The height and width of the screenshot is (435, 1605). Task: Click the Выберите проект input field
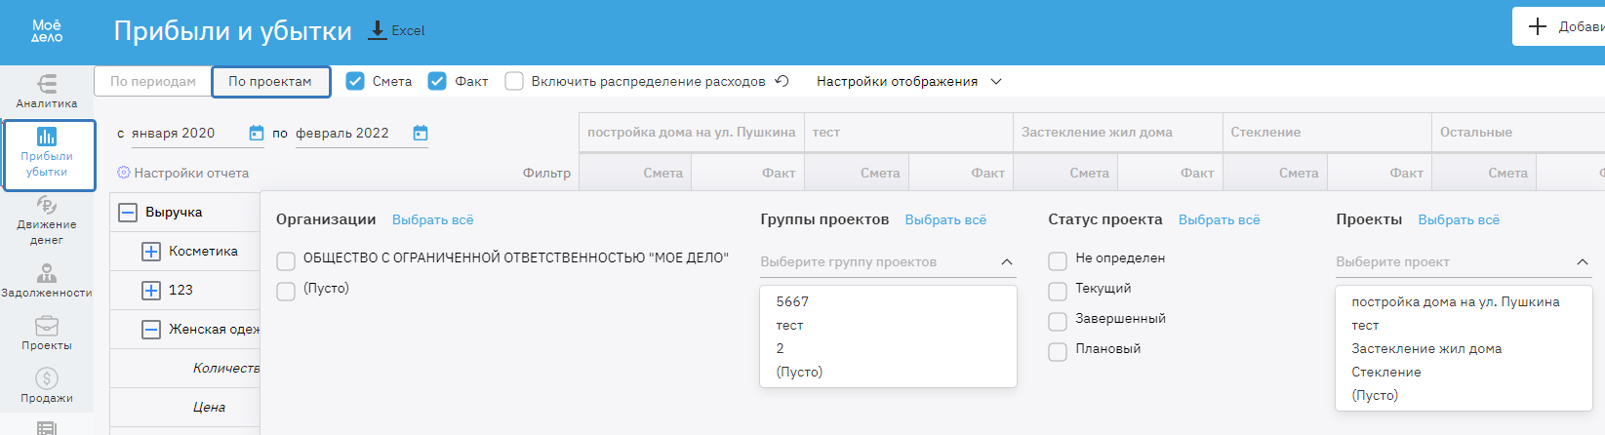pos(1454,261)
